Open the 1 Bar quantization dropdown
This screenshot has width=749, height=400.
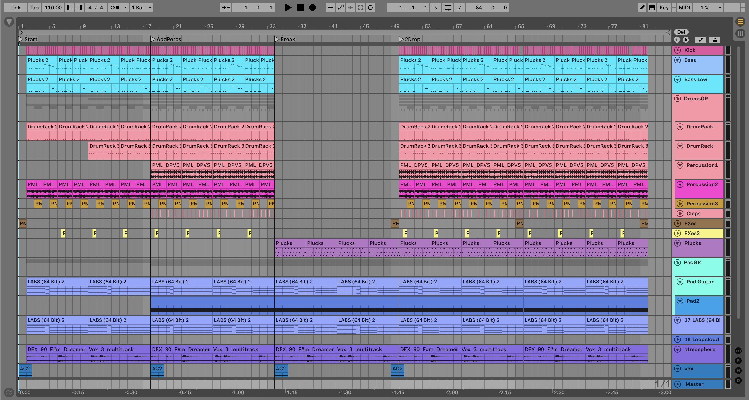[x=141, y=8]
